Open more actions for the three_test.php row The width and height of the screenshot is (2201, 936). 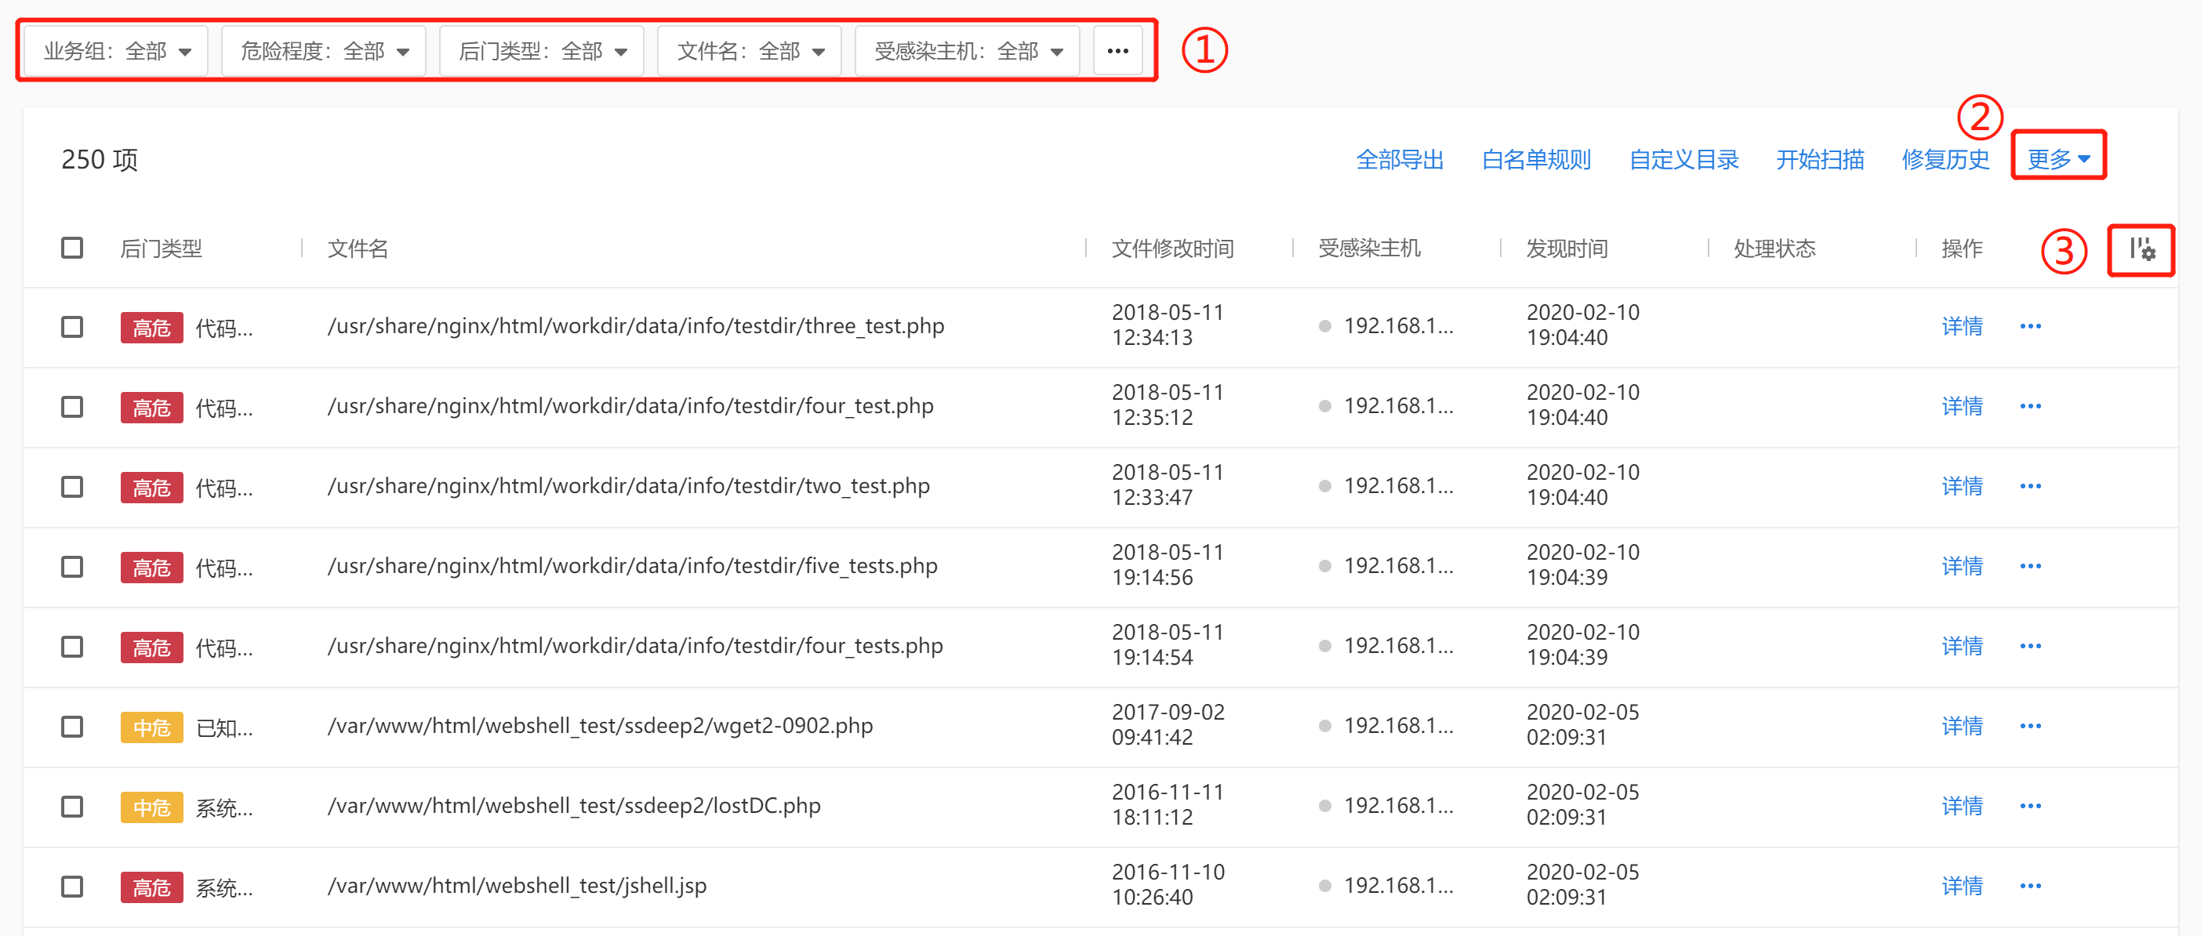pos(2030,326)
